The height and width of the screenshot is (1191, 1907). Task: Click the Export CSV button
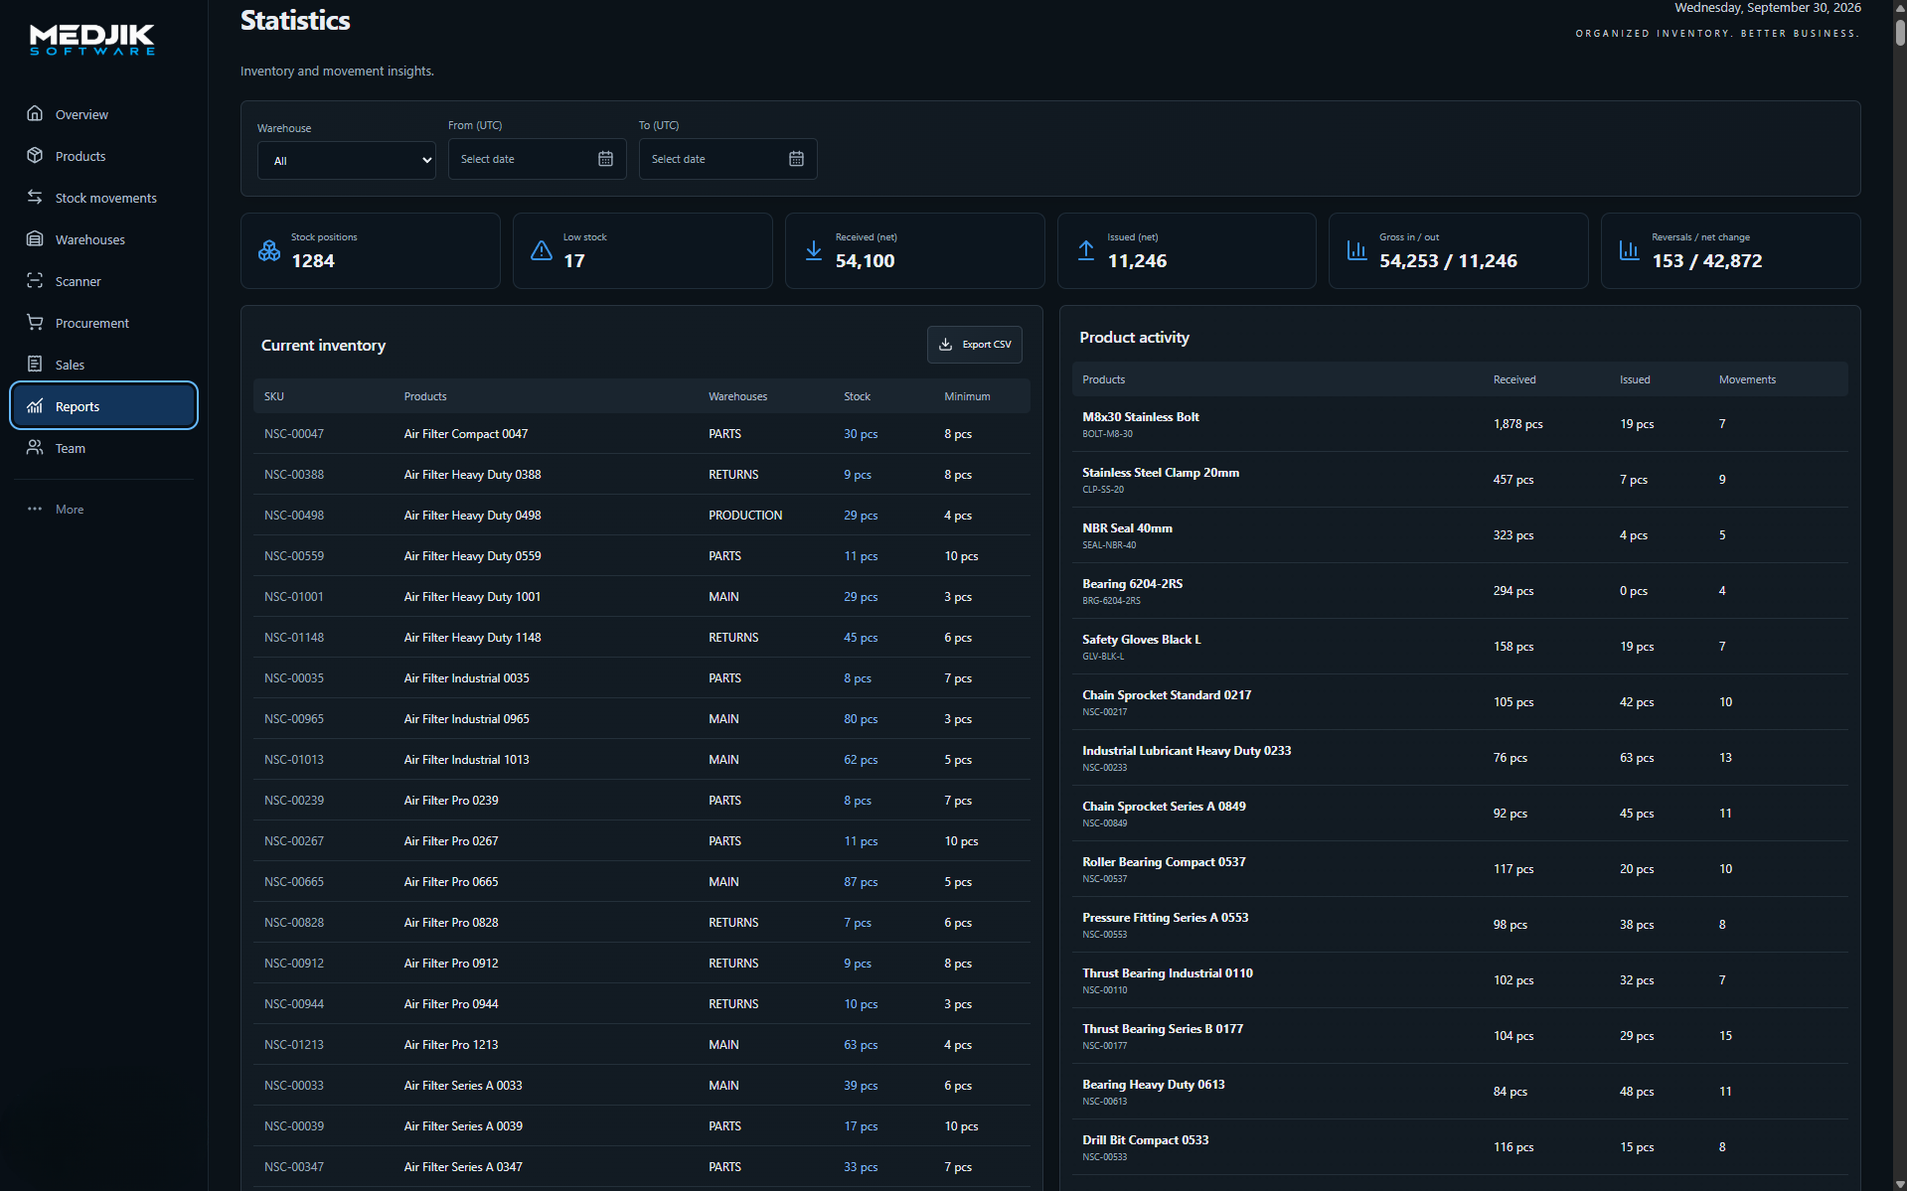click(x=975, y=345)
